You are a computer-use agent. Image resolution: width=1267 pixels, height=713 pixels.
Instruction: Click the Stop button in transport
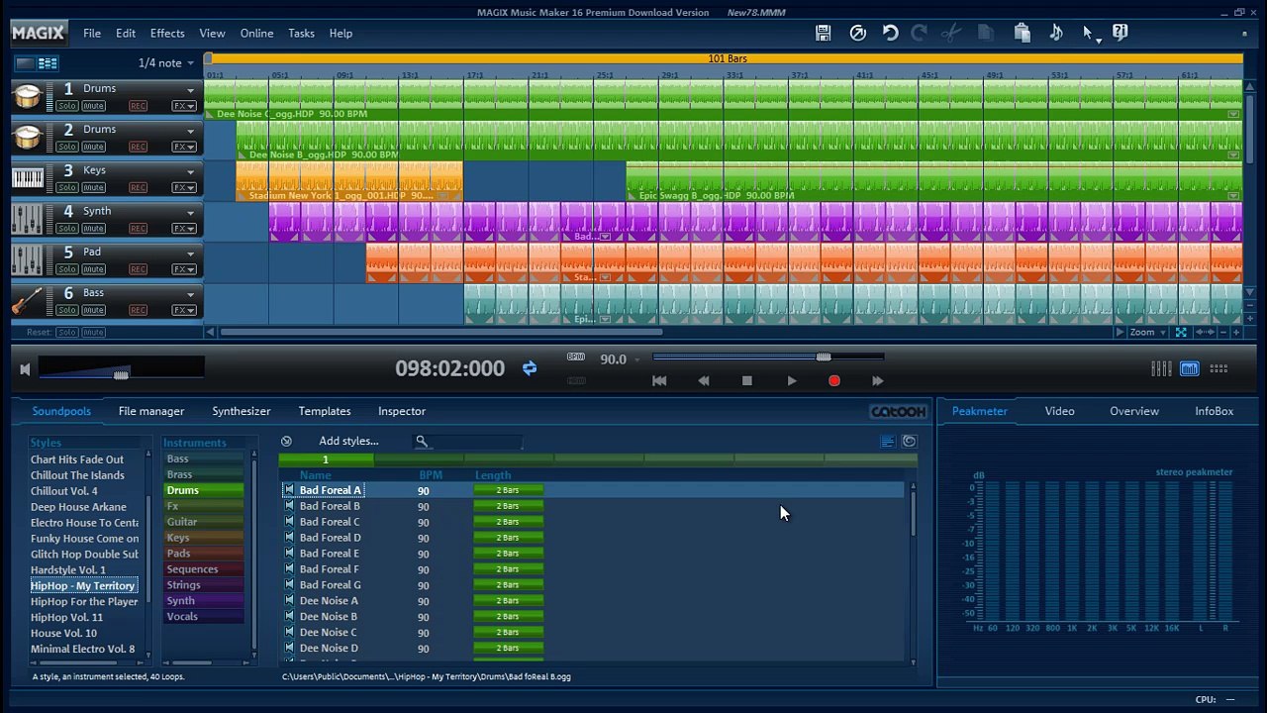pyautogui.click(x=746, y=380)
